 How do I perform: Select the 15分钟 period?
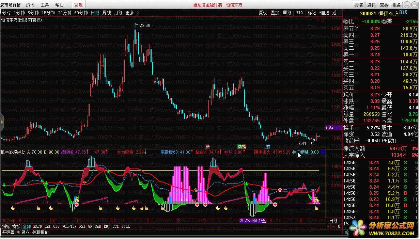pos(48,13)
